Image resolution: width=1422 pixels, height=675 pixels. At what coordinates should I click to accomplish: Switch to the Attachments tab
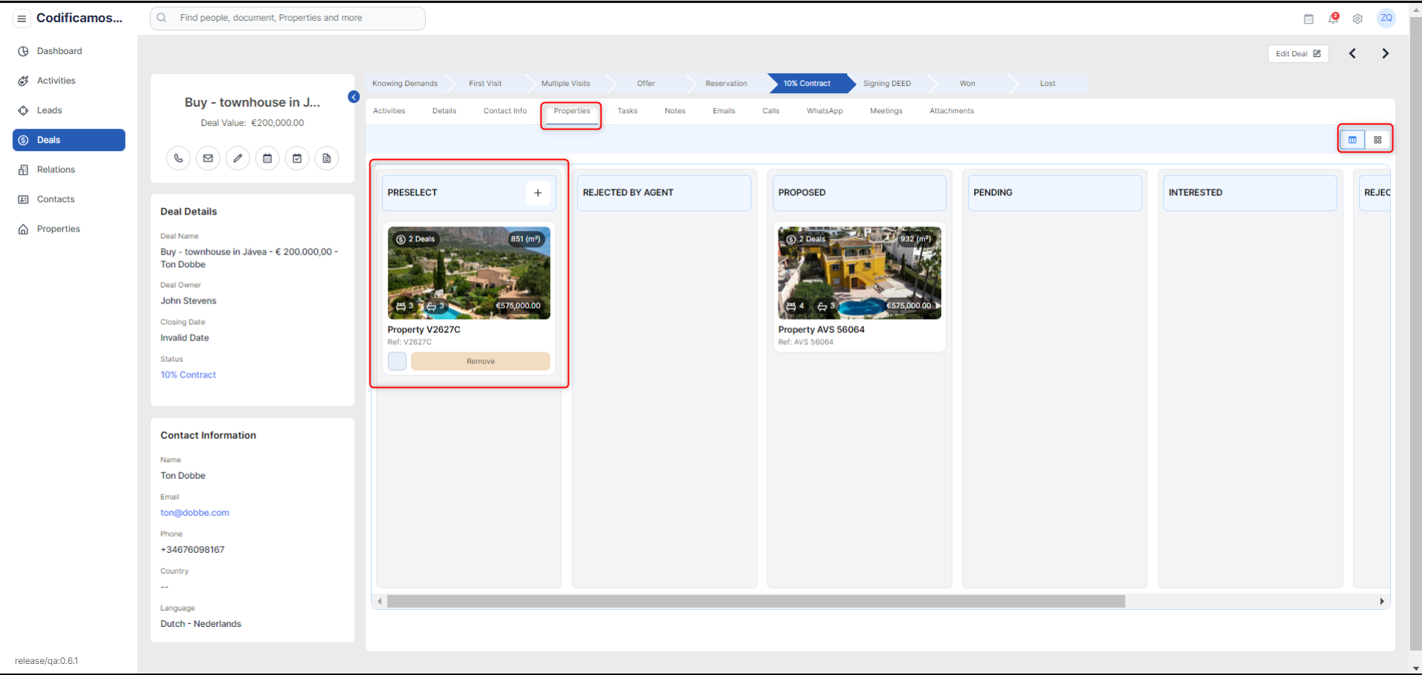[952, 111]
